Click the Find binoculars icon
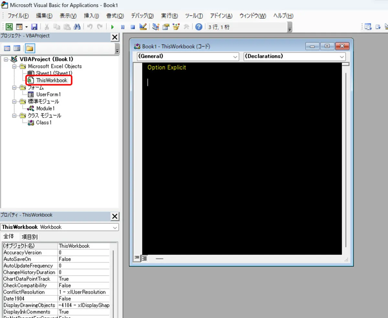 [77, 27]
